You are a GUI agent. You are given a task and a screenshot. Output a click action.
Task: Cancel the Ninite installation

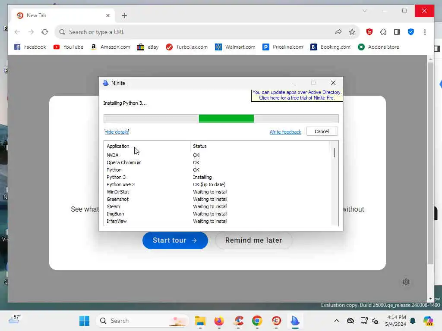click(322, 131)
